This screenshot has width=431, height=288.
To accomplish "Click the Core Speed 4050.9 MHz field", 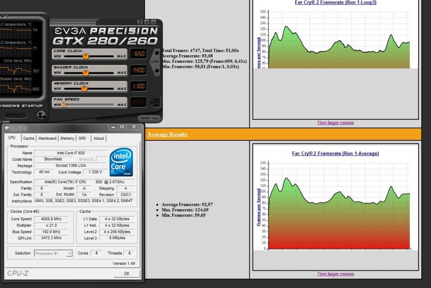I will tap(51, 219).
